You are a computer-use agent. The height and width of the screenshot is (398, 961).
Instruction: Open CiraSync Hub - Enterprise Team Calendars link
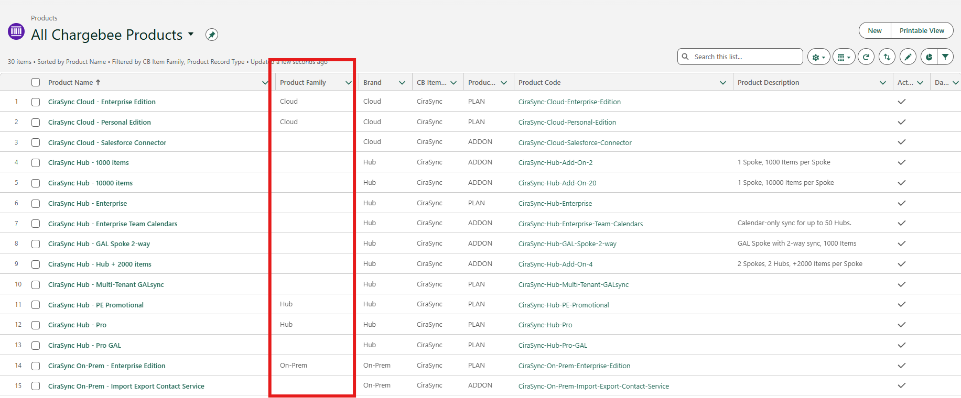113,224
